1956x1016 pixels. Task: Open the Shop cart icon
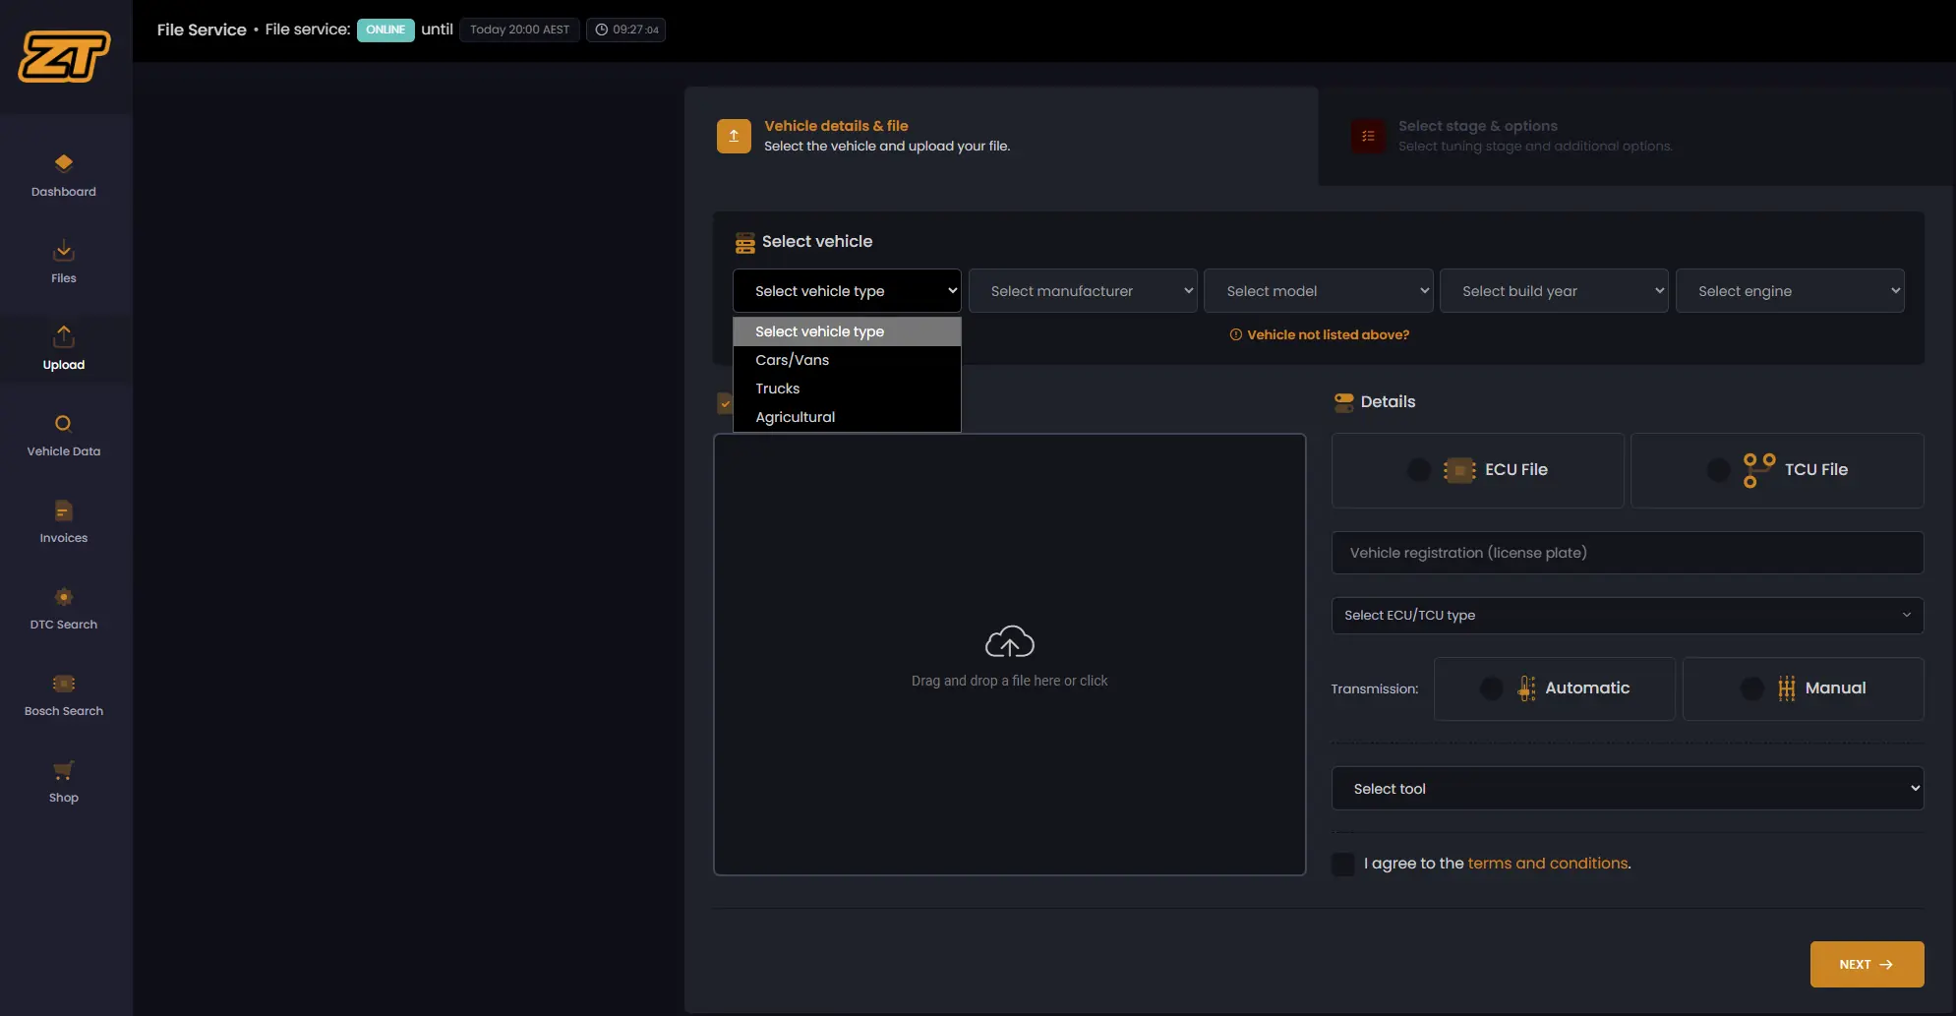(64, 770)
